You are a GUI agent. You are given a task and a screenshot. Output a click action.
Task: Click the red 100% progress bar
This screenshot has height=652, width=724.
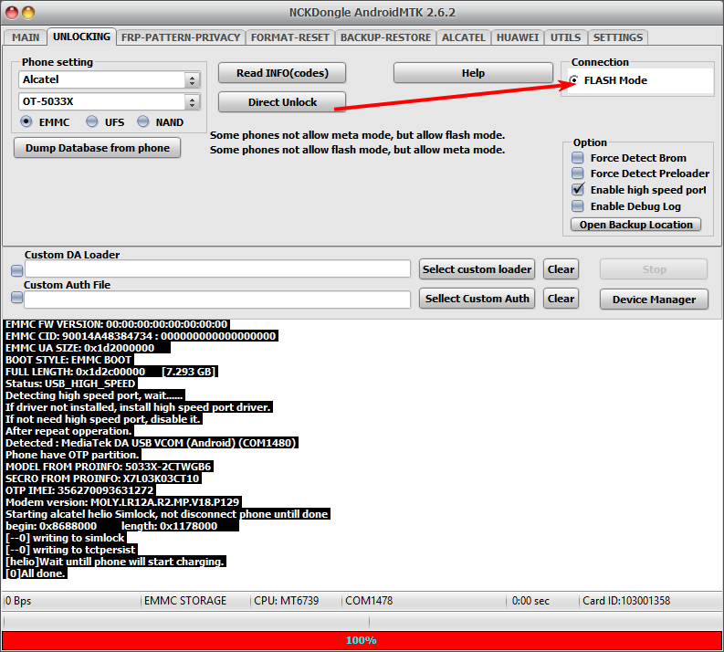(x=362, y=640)
